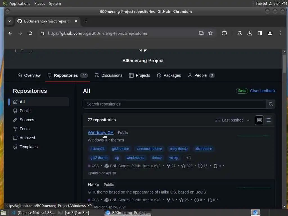Click the Search repositories input field
Screen dimensions: 288x216
click(x=175, y=104)
